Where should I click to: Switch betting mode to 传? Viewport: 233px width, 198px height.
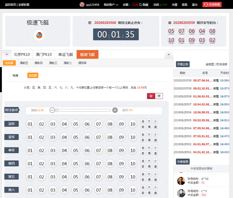pos(159,96)
